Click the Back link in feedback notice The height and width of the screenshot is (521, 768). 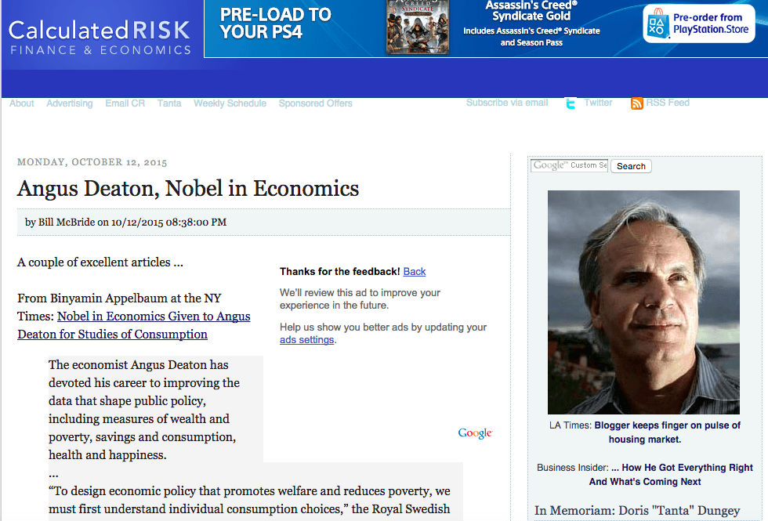coord(415,271)
